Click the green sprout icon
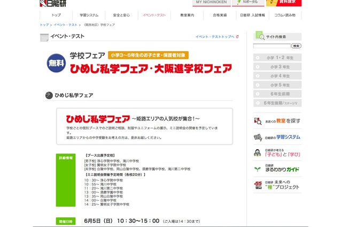 258,169
